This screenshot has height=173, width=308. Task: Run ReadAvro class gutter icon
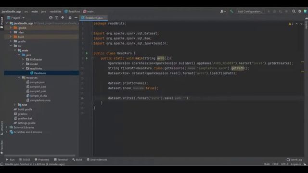point(87,53)
